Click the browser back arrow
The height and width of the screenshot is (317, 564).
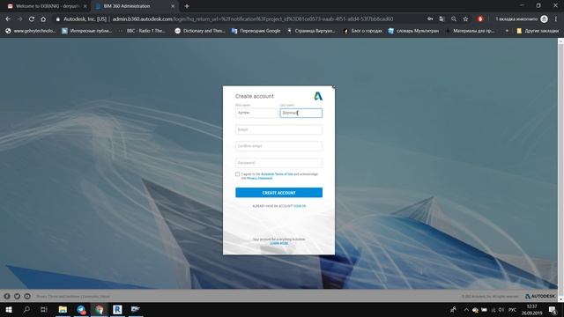tap(8, 19)
